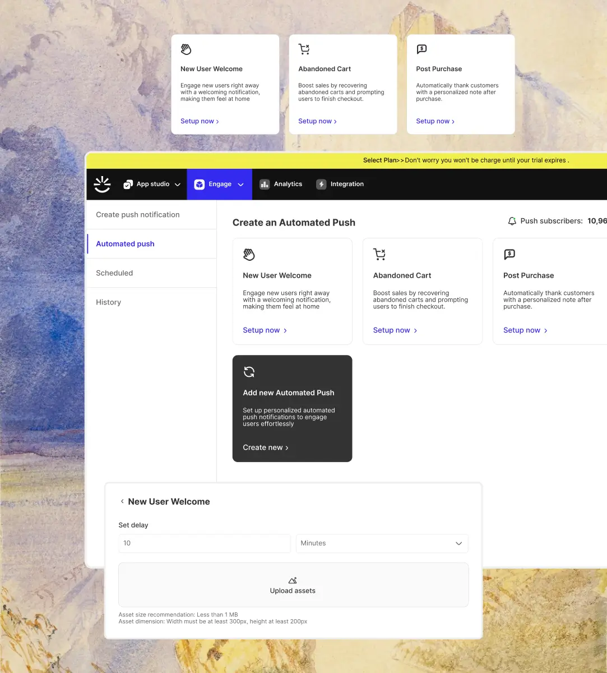Viewport: 607px width, 673px height.
Task: Click the Asset size recommendation text
Action: [178, 615]
